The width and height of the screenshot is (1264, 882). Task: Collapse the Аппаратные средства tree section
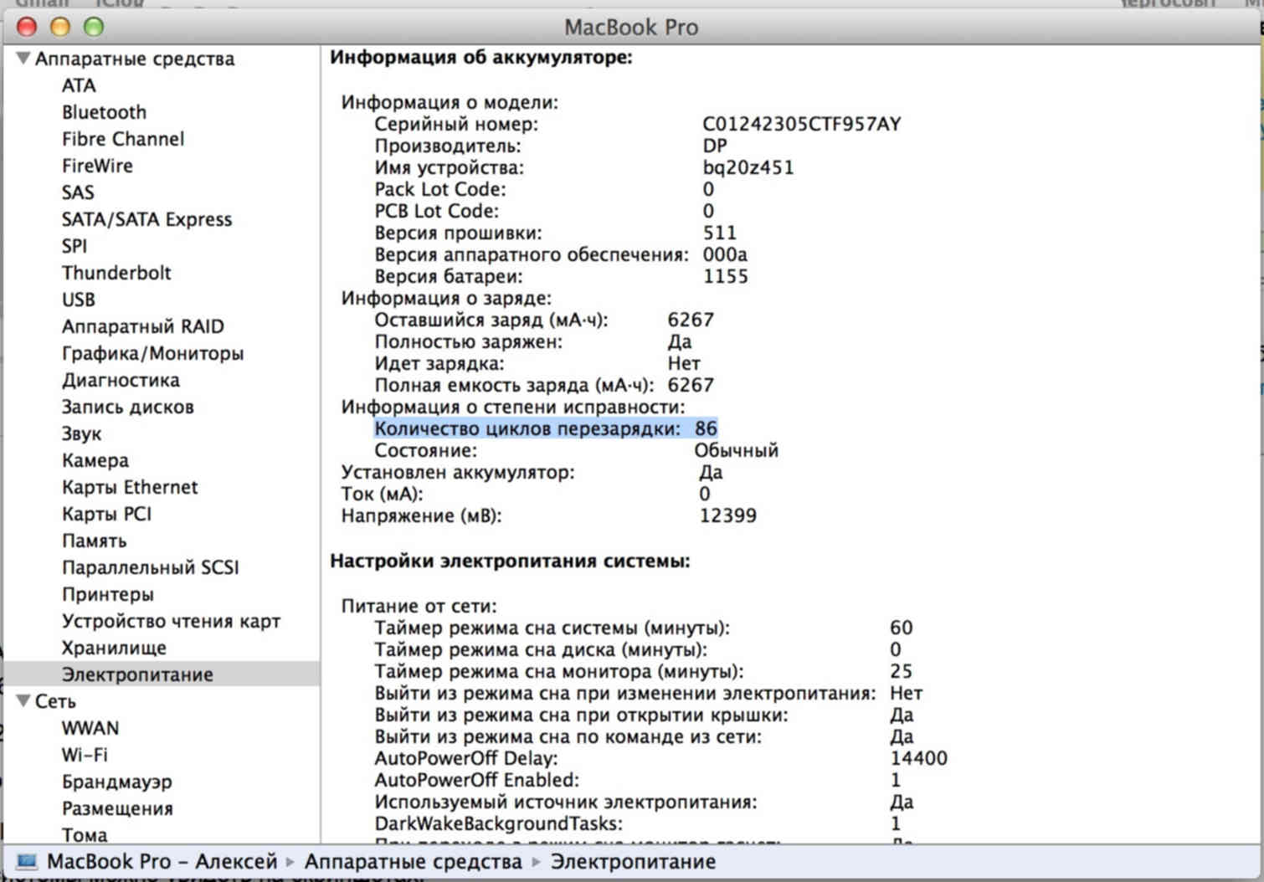click(23, 59)
